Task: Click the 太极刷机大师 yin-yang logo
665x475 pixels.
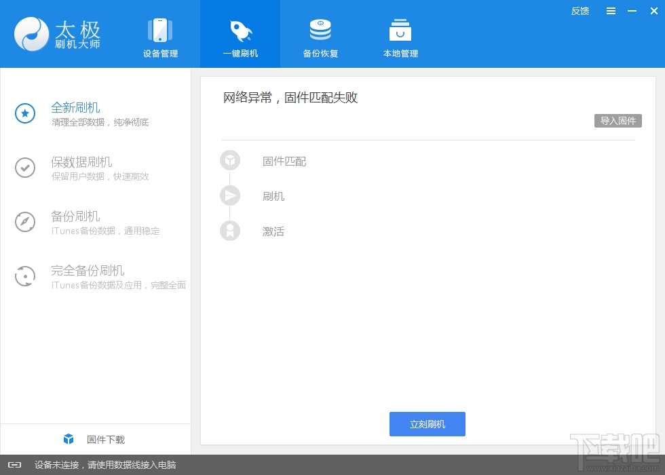Action: coord(31,34)
